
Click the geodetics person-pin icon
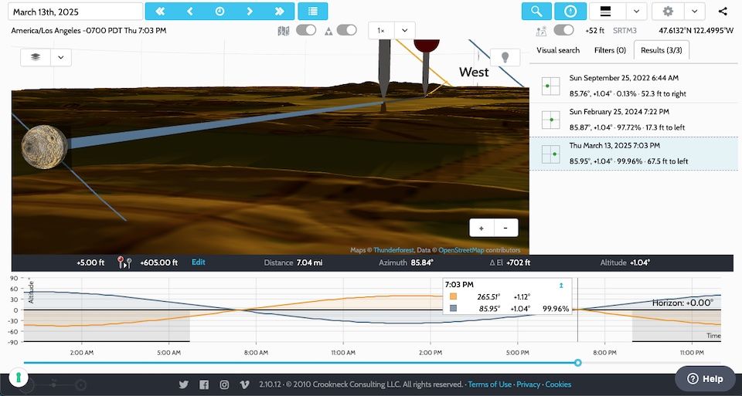tap(541, 31)
